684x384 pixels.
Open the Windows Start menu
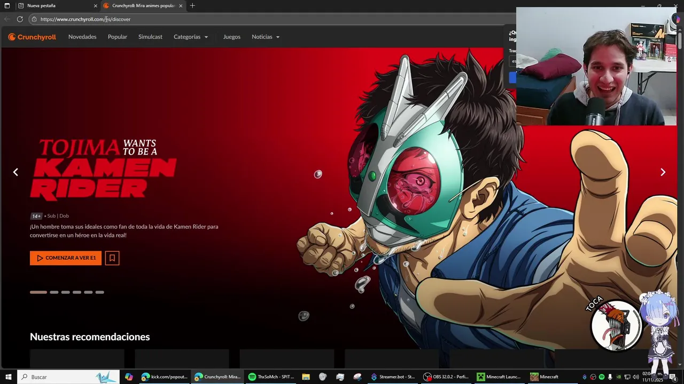pos(8,377)
